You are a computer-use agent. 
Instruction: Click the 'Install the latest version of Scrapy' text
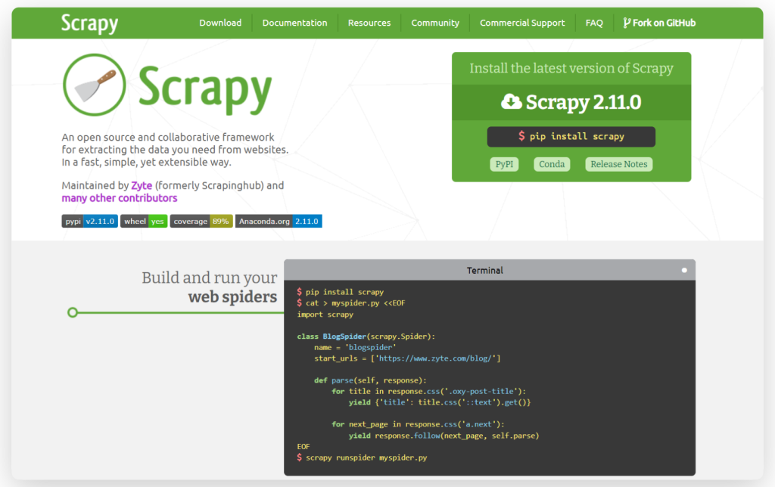click(x=571, y=68)
